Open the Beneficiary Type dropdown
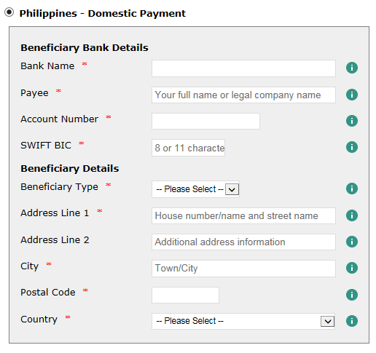The width and height of the screenshot is (376, 353). click(x=195, y=189)
